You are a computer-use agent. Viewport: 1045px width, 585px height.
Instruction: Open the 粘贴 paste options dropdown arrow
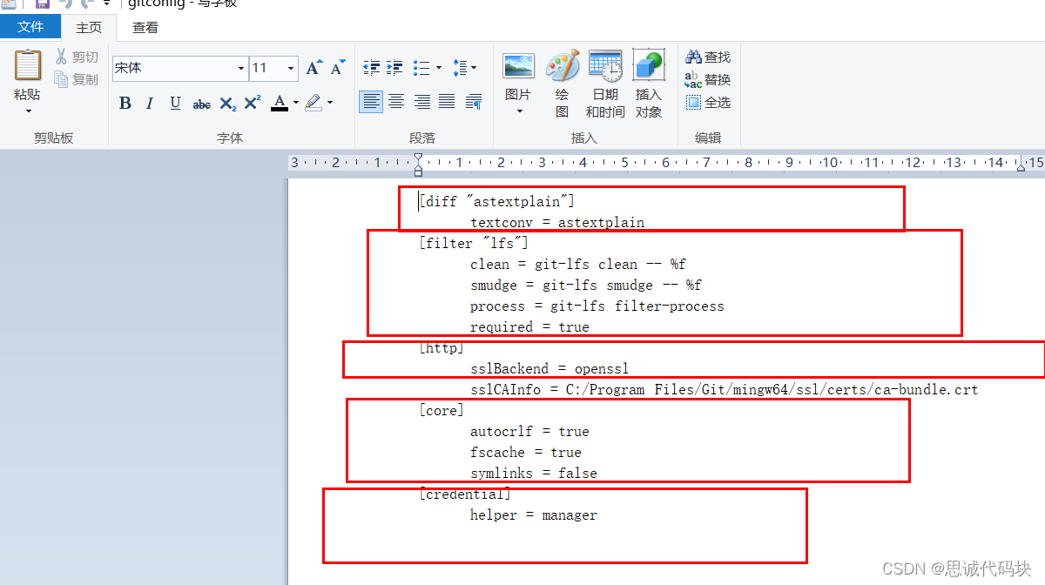coord(28,111)
